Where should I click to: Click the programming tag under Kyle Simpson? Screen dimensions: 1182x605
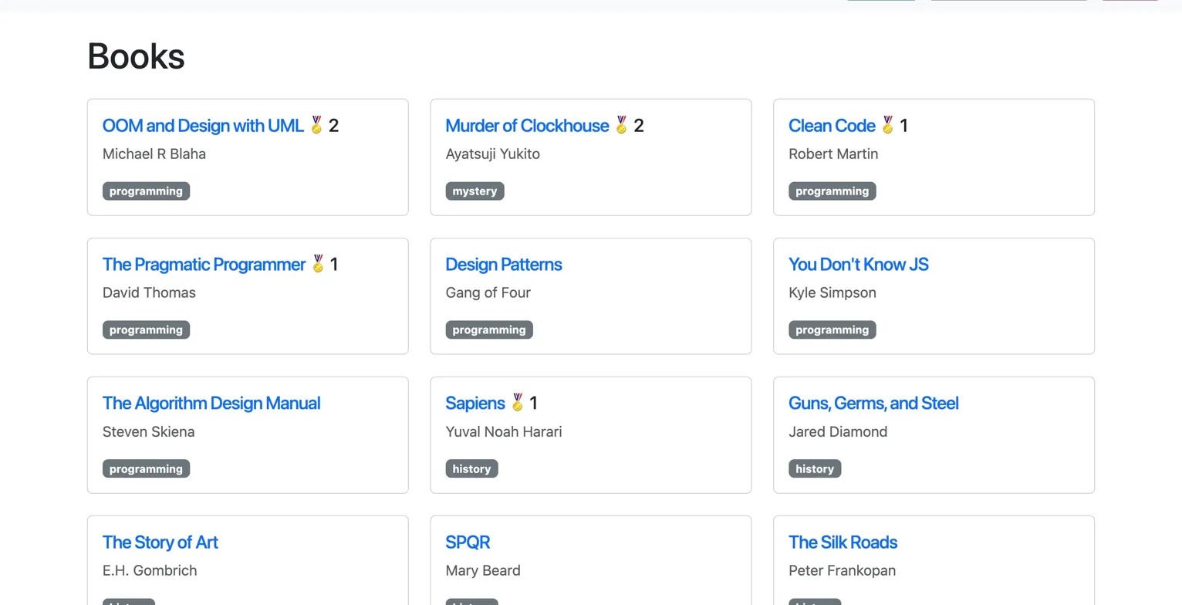click(832, 330)
